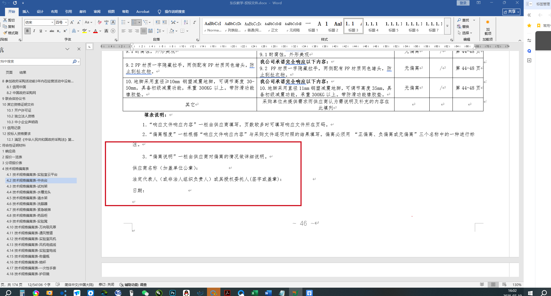Open the highlight color dropdown arrow
Viewport: 551px width, 296px height.
[x=89, y=31]
